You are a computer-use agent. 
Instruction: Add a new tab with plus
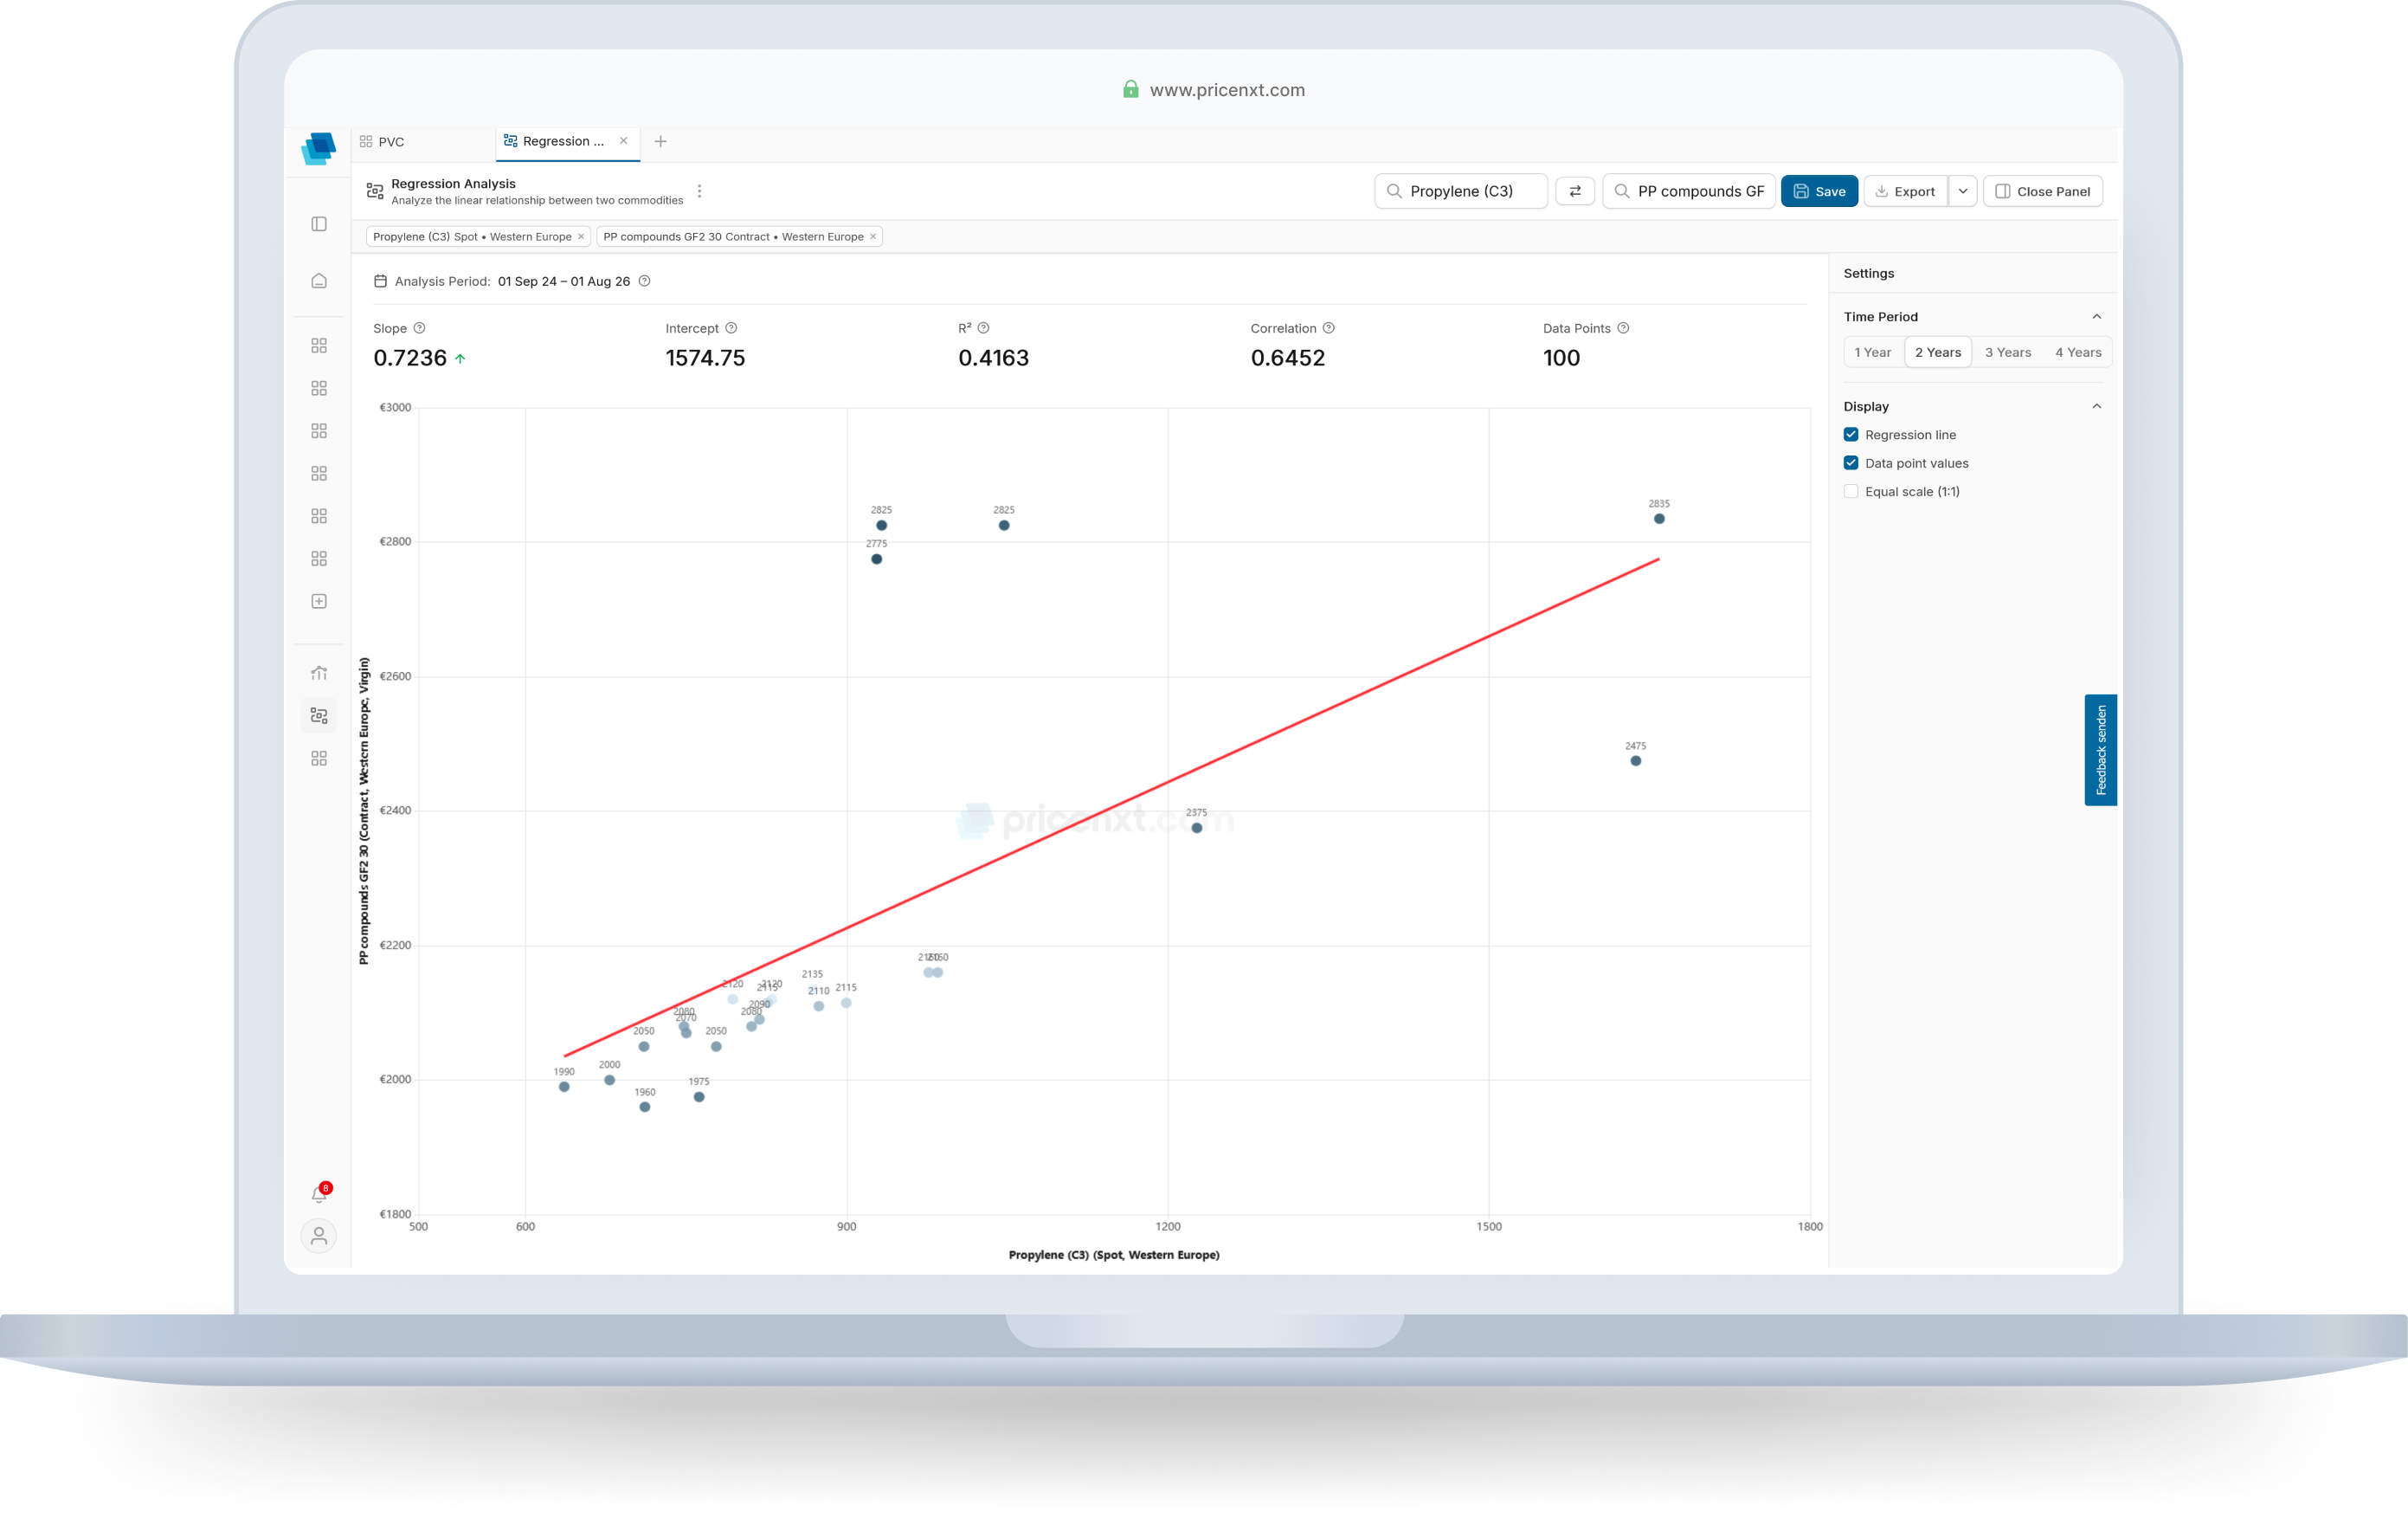660,142
